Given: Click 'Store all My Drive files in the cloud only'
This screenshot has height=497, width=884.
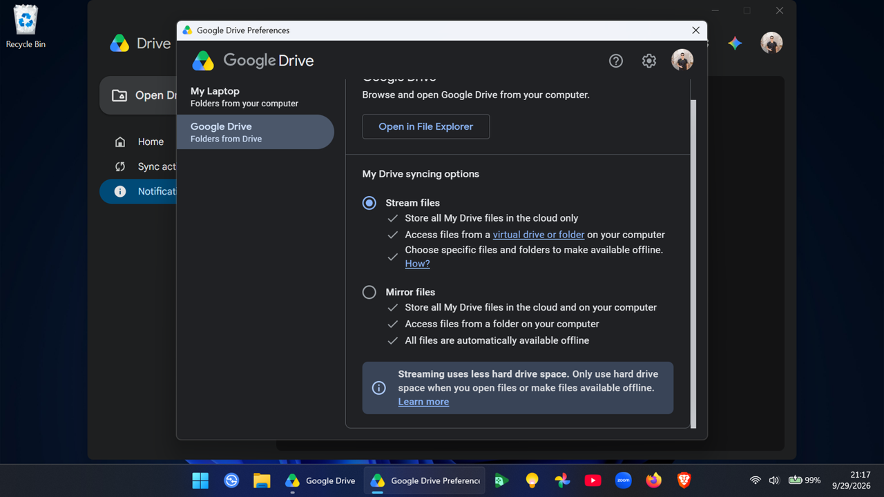Looking at the screenshot, I should 492,218.
